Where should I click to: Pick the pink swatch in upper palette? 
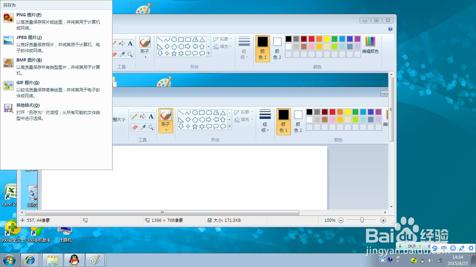(311, 47)
